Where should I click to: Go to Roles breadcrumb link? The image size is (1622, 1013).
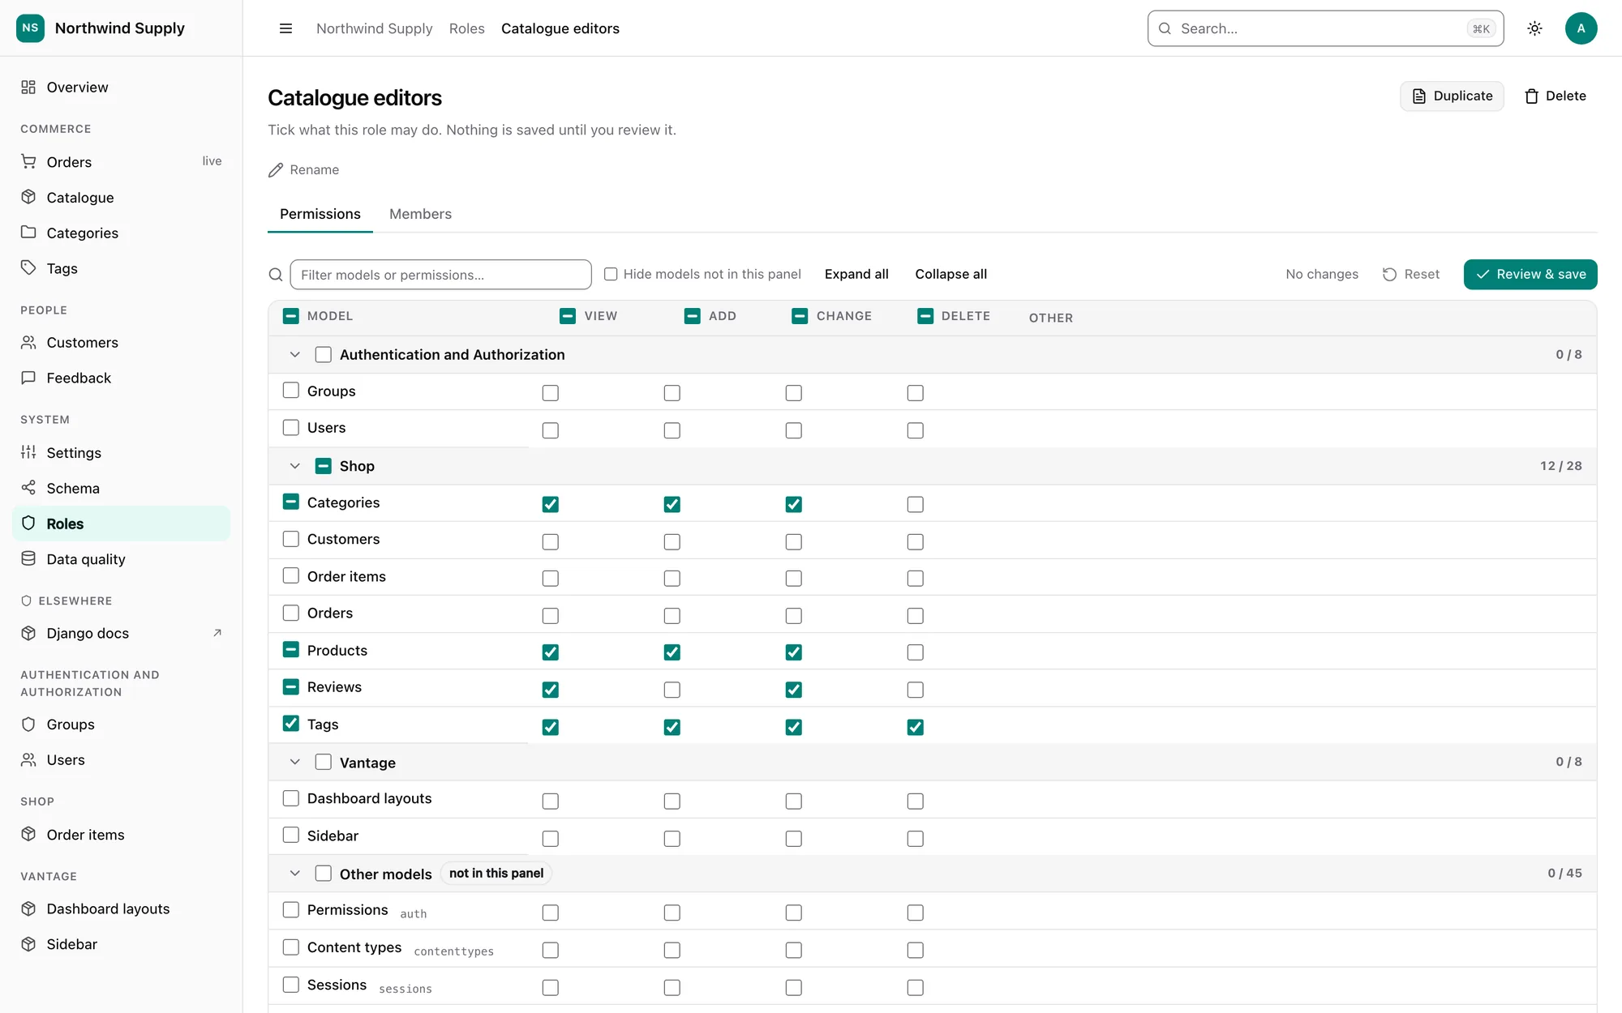coord(467,28)
